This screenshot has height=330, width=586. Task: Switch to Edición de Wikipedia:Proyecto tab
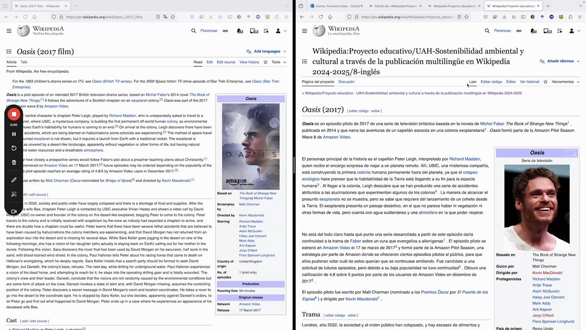(x=394, y=6)
